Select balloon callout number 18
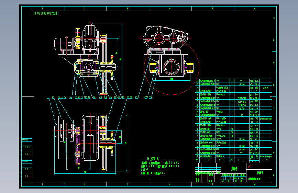This screenshot has width=298, height=193. coord(123,97)
